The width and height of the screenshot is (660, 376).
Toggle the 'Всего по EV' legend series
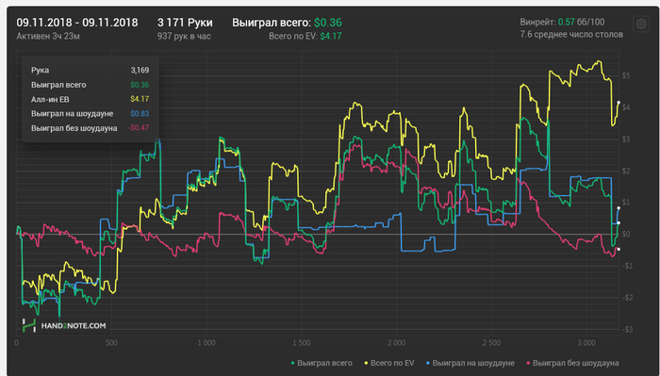[x=389, y=363]
